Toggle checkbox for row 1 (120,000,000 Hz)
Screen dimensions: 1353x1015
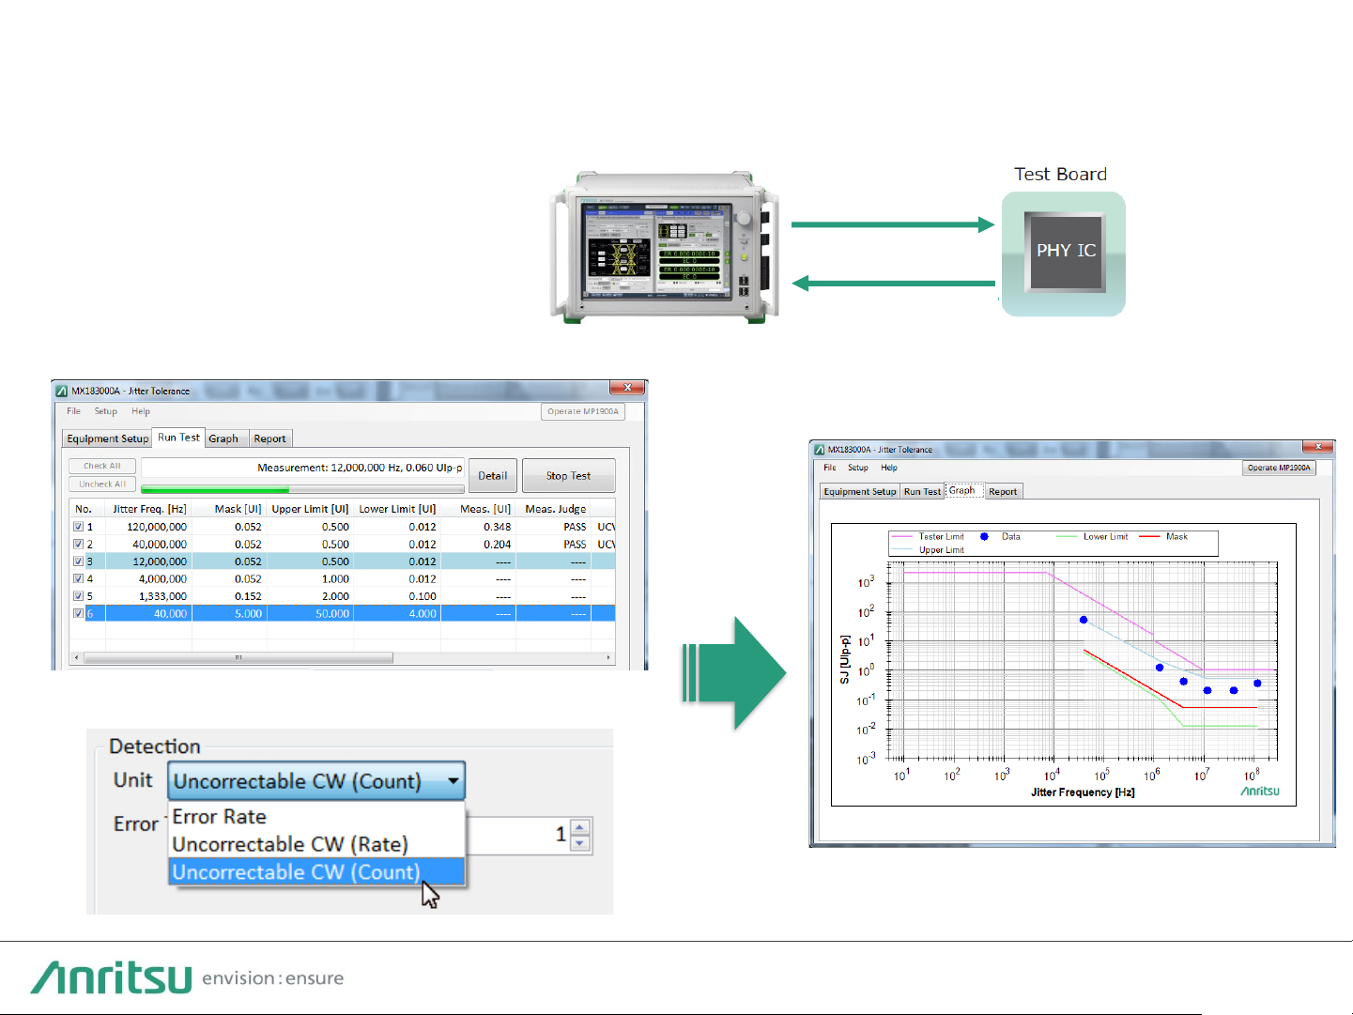pyautogui.click(x=79, y=527)
